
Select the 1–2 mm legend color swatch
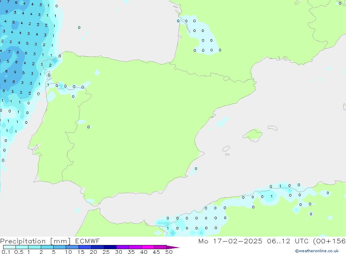tap(34, 247)
